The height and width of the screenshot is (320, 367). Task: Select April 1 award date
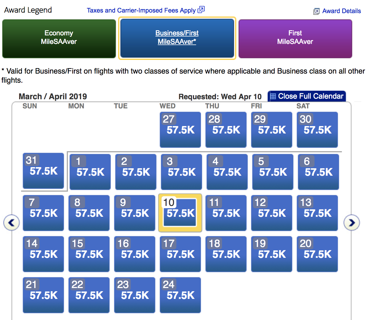point(90,172)
